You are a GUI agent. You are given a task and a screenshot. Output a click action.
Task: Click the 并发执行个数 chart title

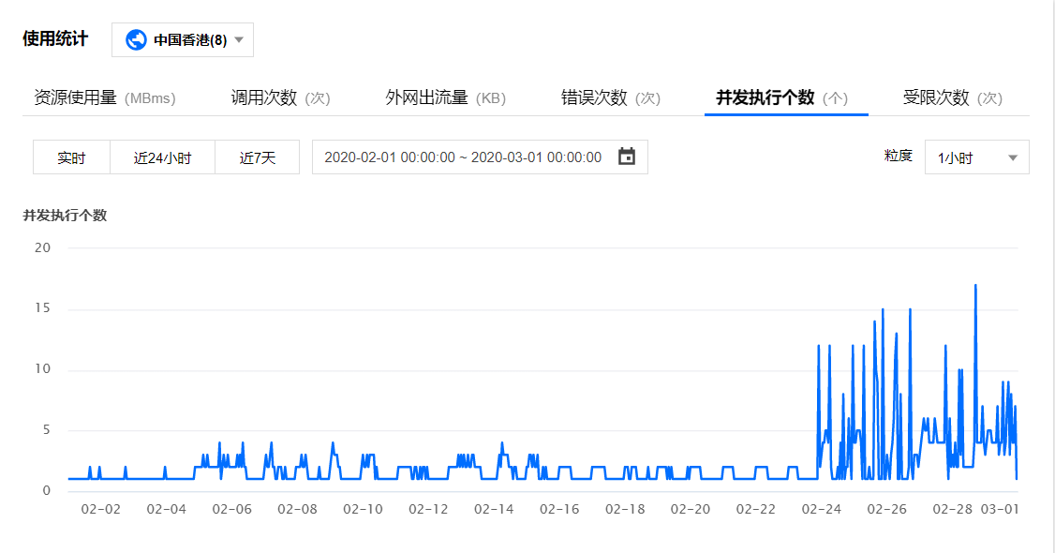click(66, 216)
